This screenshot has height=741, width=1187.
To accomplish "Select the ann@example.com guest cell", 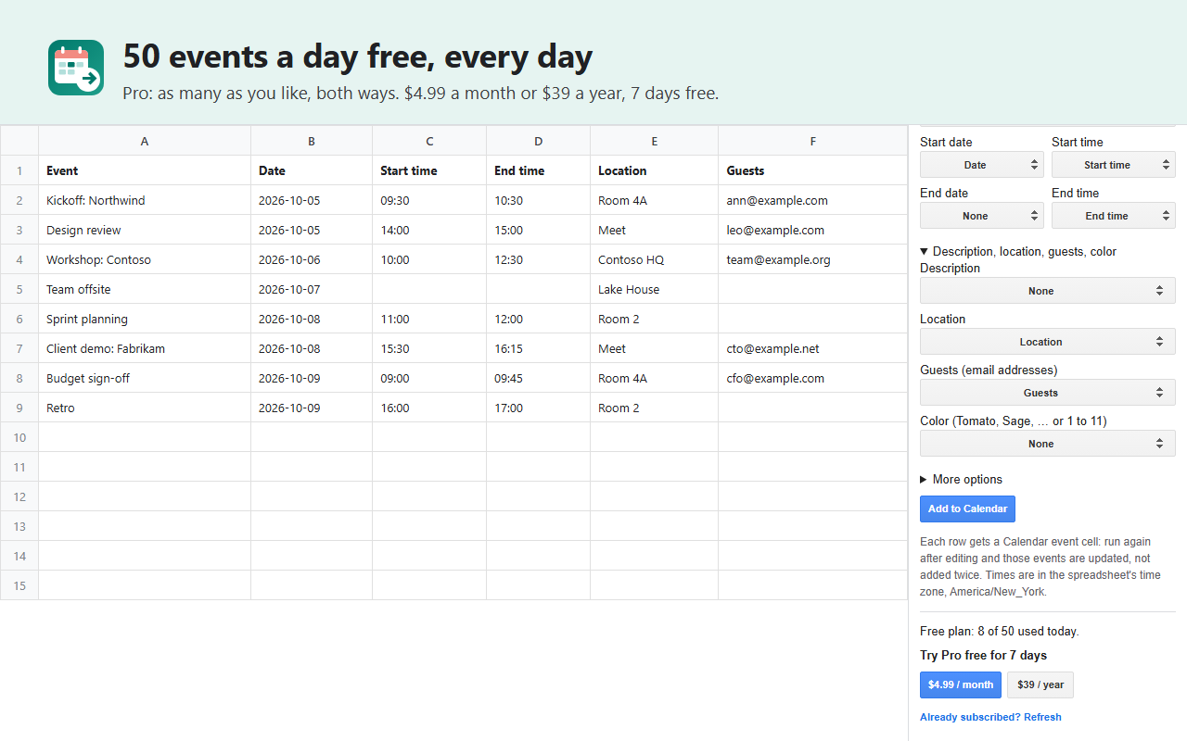I will click(x=813, y=200).
